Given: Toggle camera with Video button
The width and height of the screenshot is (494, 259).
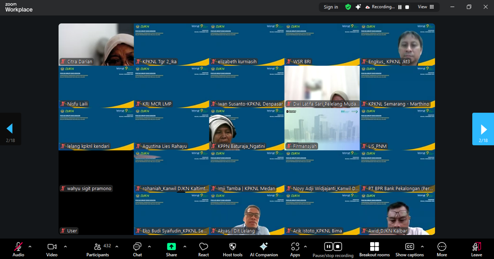Looking at the screenshot, I should point(52,249).
